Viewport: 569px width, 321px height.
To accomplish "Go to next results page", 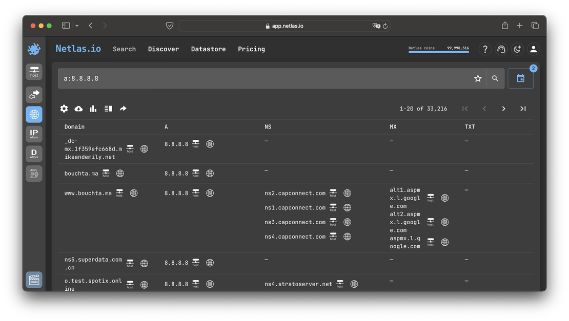I will tap(503, 109).
